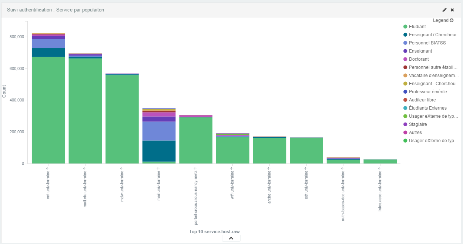Click the dark teal segment of mail.univ-lorraine.fr bar
Viewport: 463px width, 244px height.
click(x=159, y=151)
